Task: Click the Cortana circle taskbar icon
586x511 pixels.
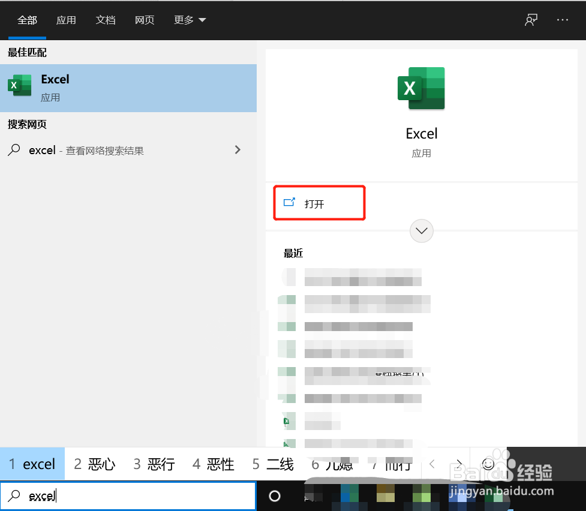Action: [x=275, y=495]
